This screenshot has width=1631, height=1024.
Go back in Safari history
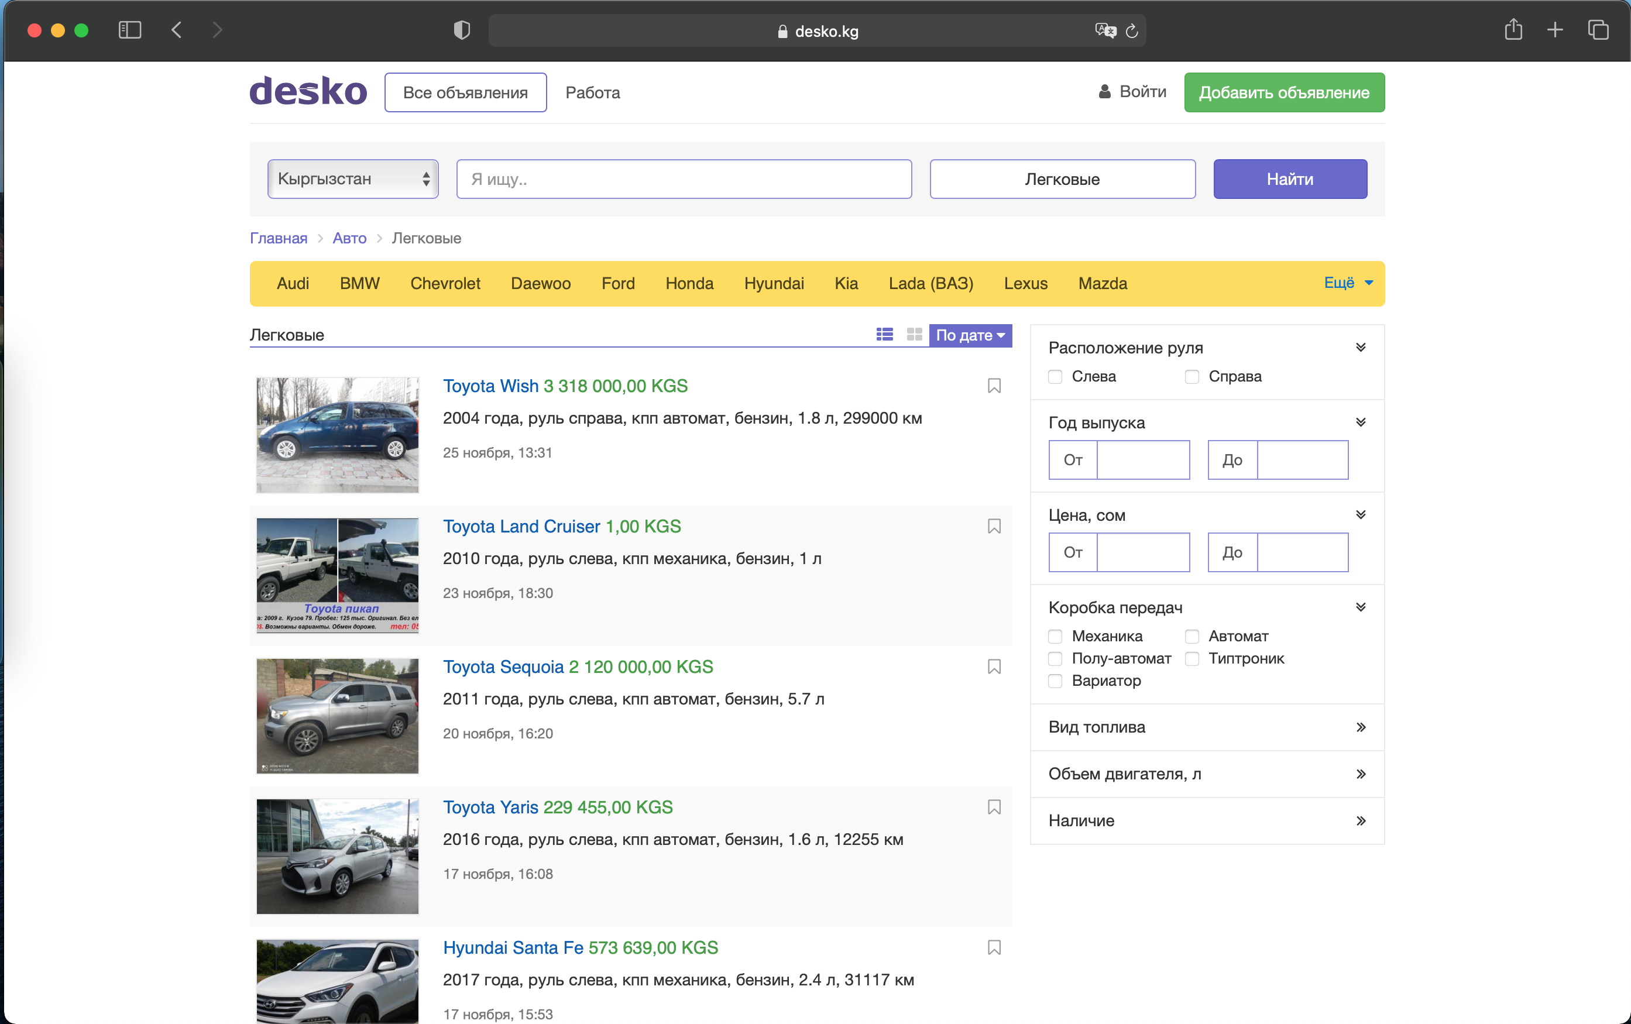pos(177,30)
